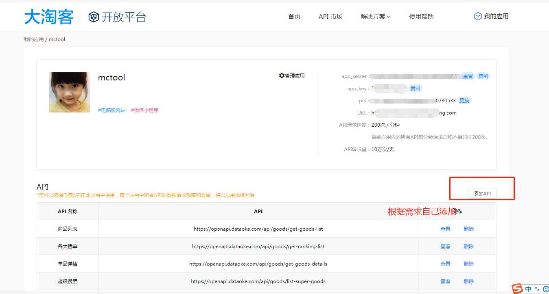This screenshot has width=549, height=294.
Task: Click the 200次 / 分钟 request speed value
Action: [386, 125]
